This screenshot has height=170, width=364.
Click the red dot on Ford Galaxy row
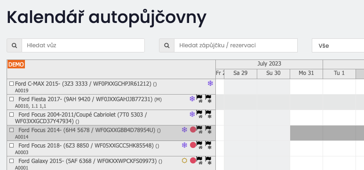tap(193, 160)
